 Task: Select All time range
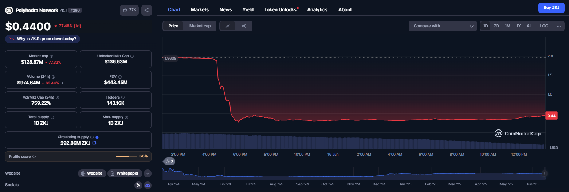529,26
